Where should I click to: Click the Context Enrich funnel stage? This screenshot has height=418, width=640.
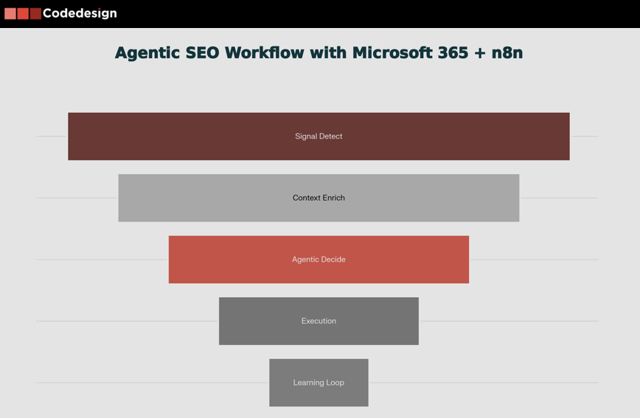click(319, 198)
